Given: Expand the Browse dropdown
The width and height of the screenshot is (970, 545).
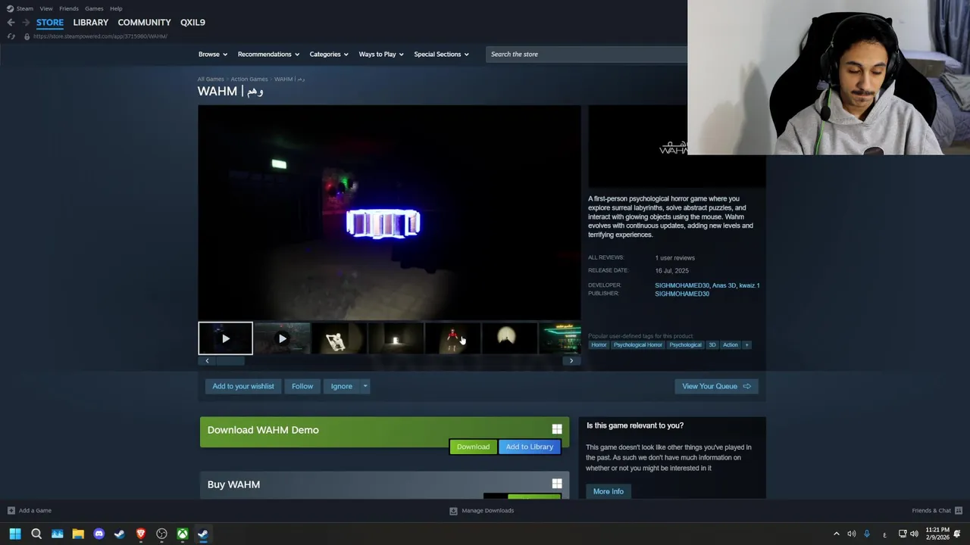Looking at the screenshot, I should tap(212, 54).
